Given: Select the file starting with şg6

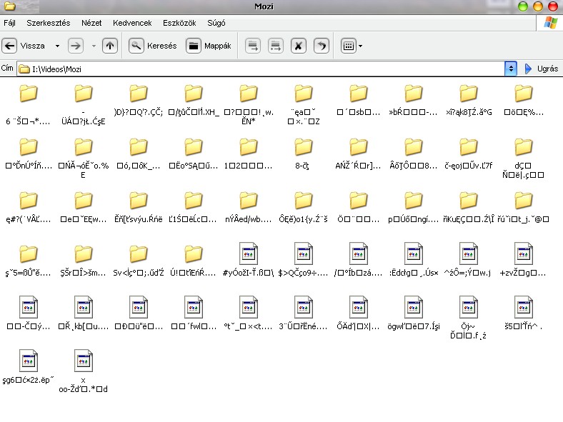Looking at the screenshot, I should coord(29,367).
